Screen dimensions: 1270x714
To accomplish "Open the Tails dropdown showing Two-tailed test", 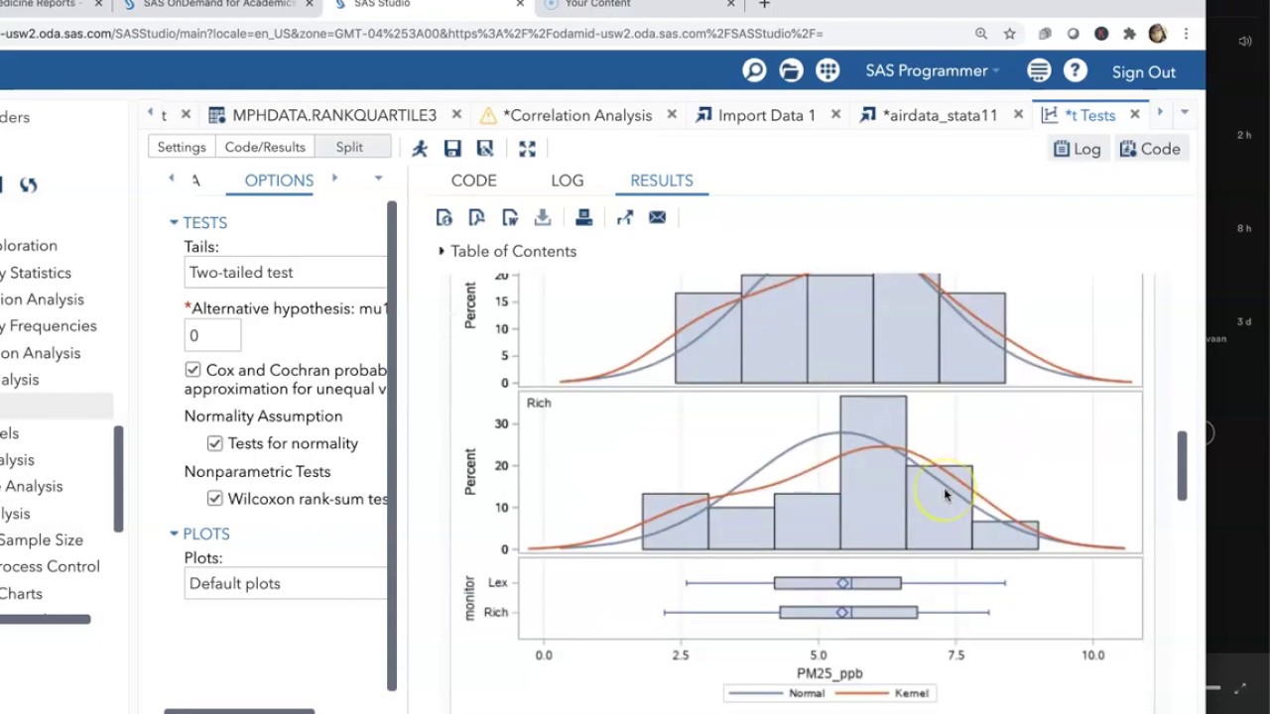I will pyautogui.click(x=286, y=272).
